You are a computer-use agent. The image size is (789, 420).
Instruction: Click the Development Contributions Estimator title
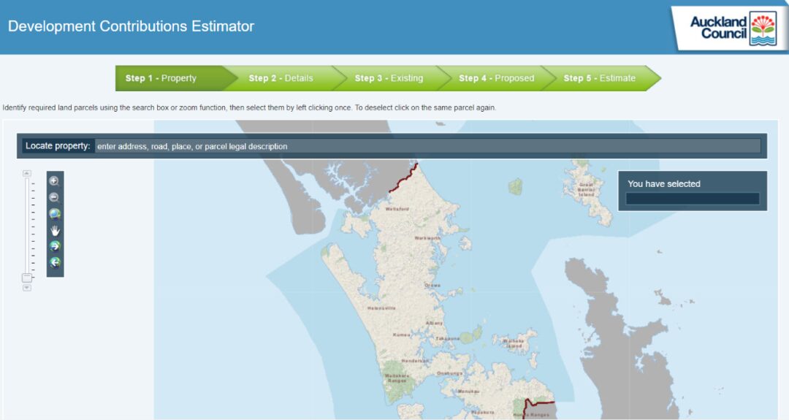coord(131,26)
